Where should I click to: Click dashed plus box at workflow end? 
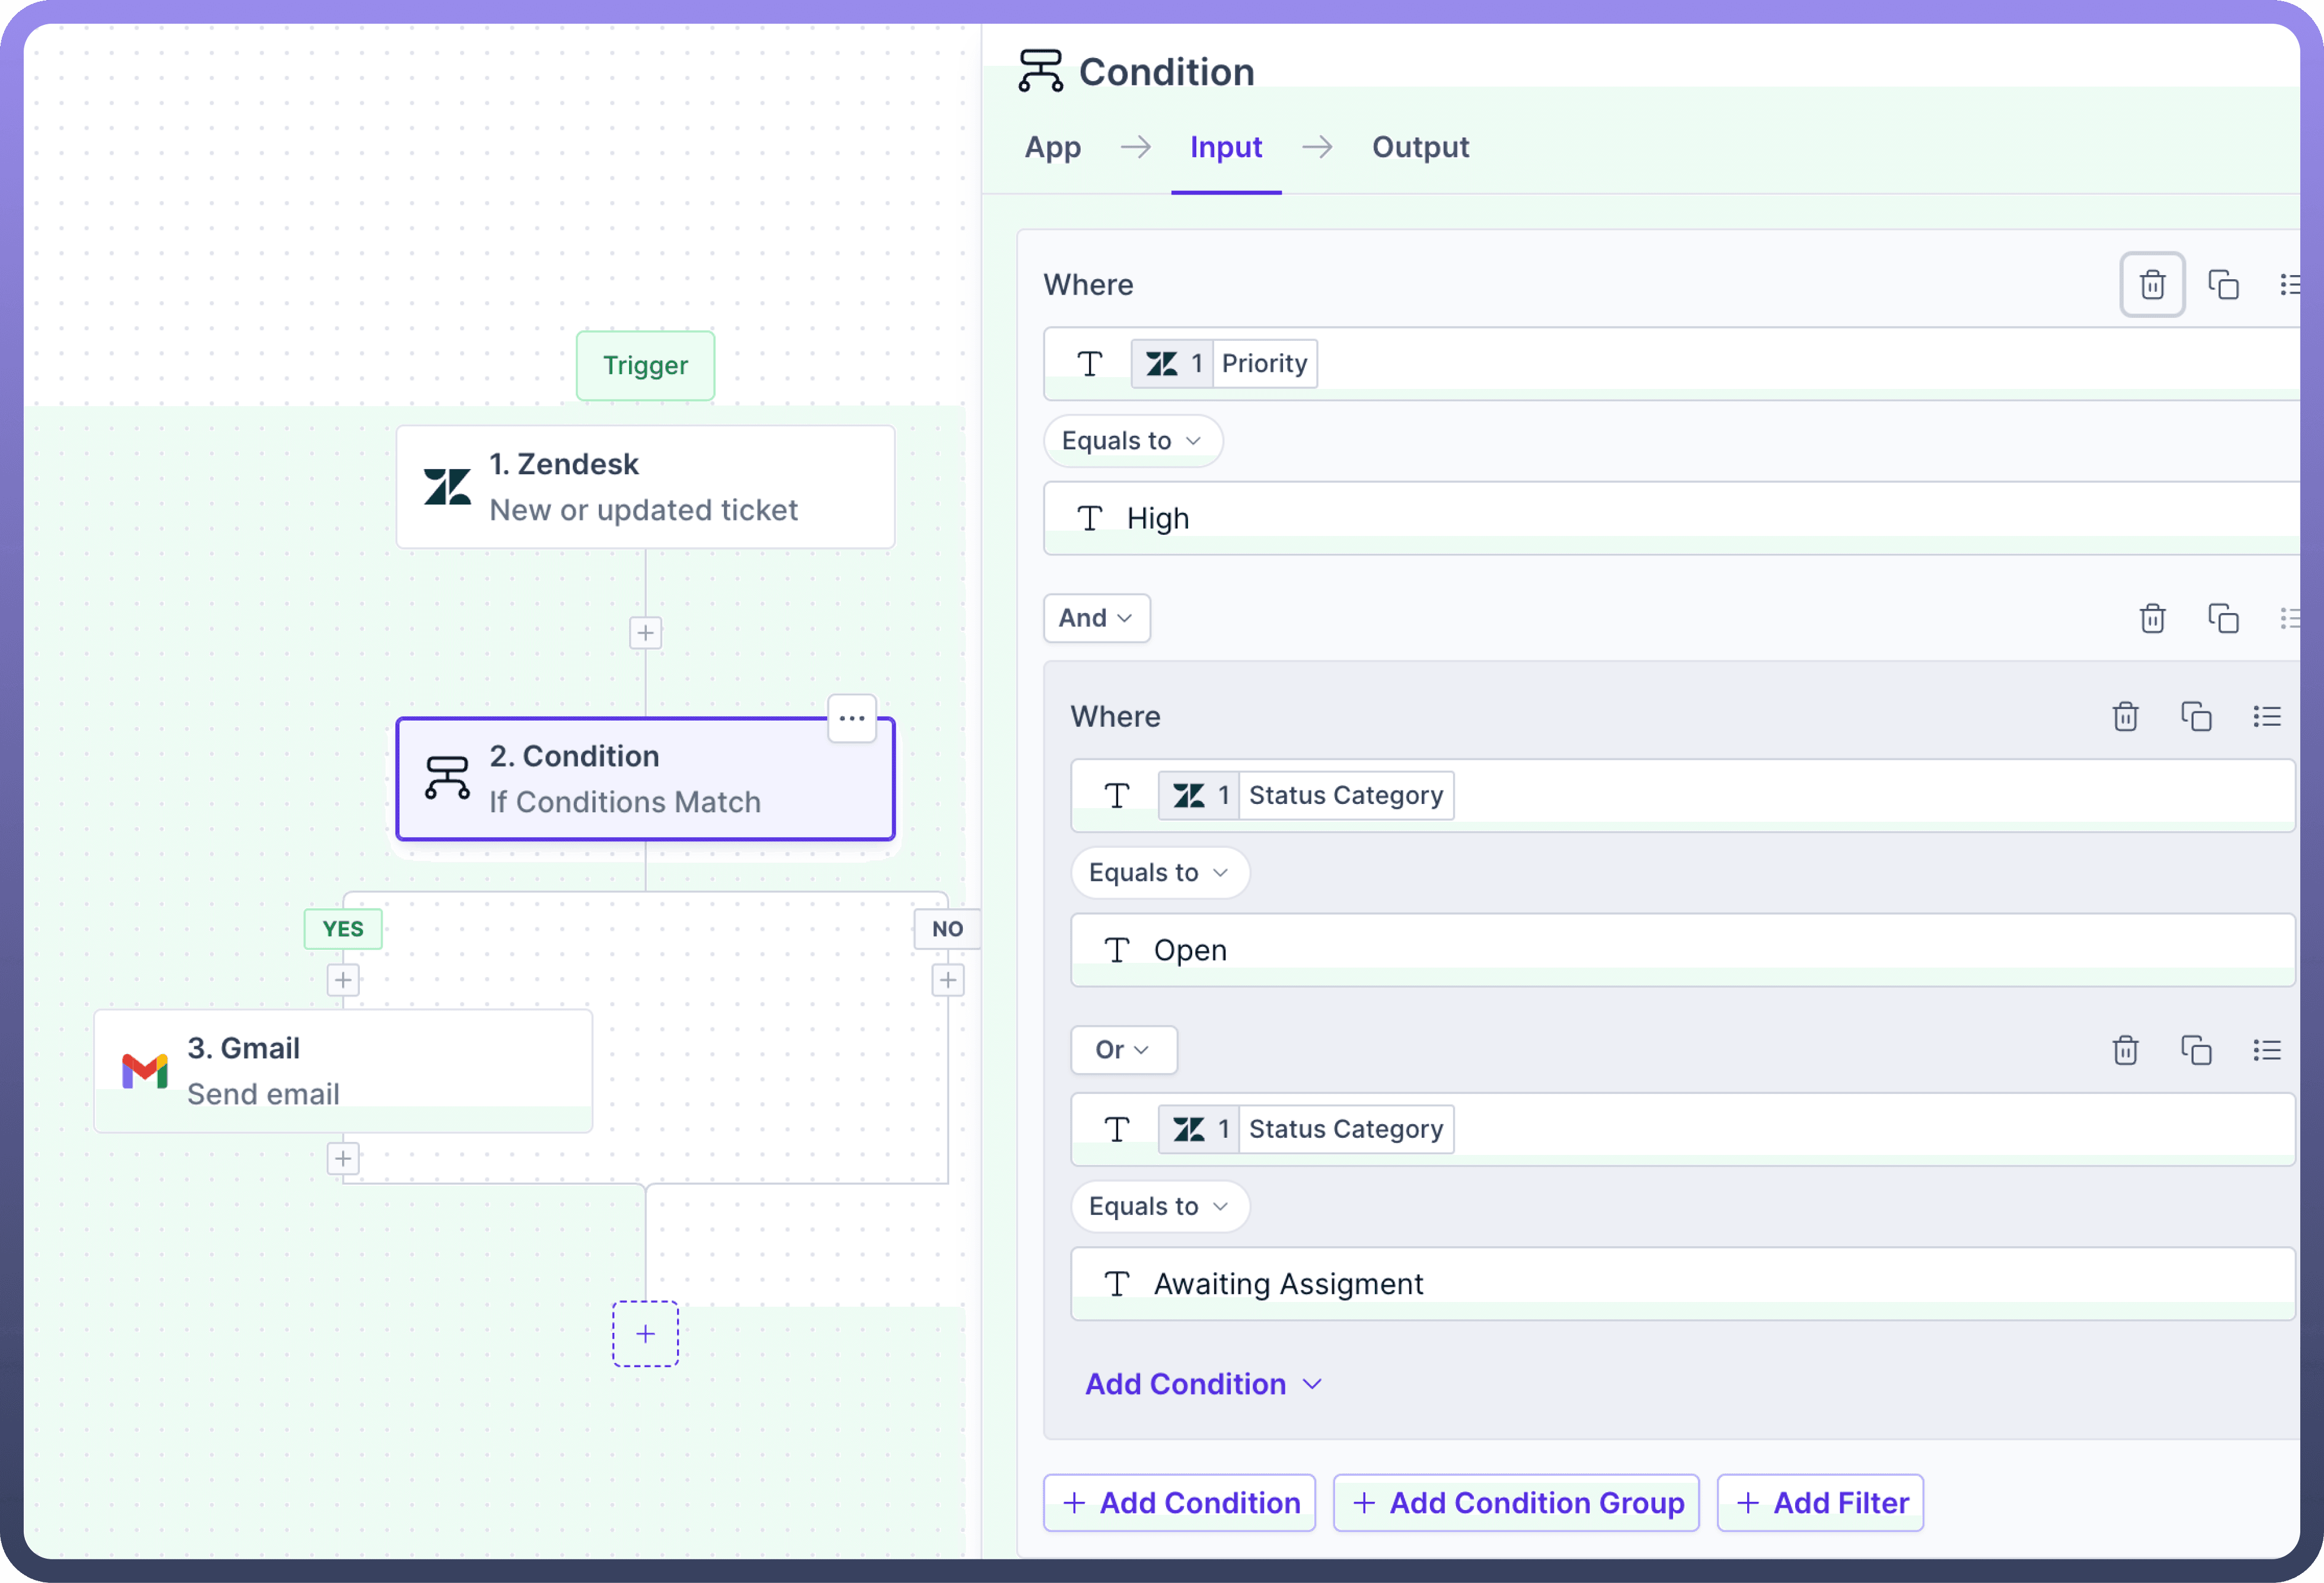(x=645, y=1334)
